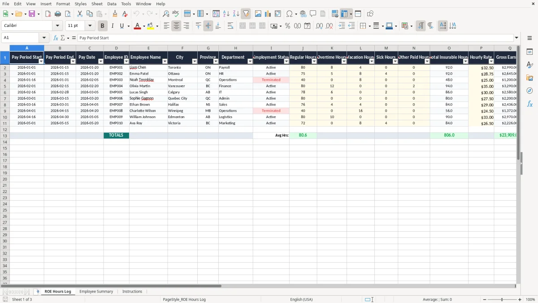Click the Clone Formatting paintbrush icon
538x303 pixels.
coord(115,14)
